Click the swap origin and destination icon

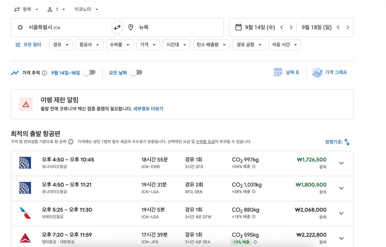pyautogui.click(x=117, y=27)
